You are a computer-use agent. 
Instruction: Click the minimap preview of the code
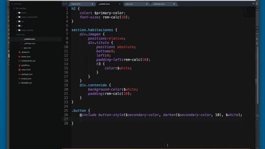(249, 12)
